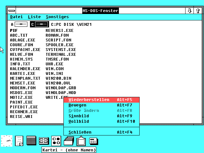Select file TMSRE.FON

(x=57, y=59)
